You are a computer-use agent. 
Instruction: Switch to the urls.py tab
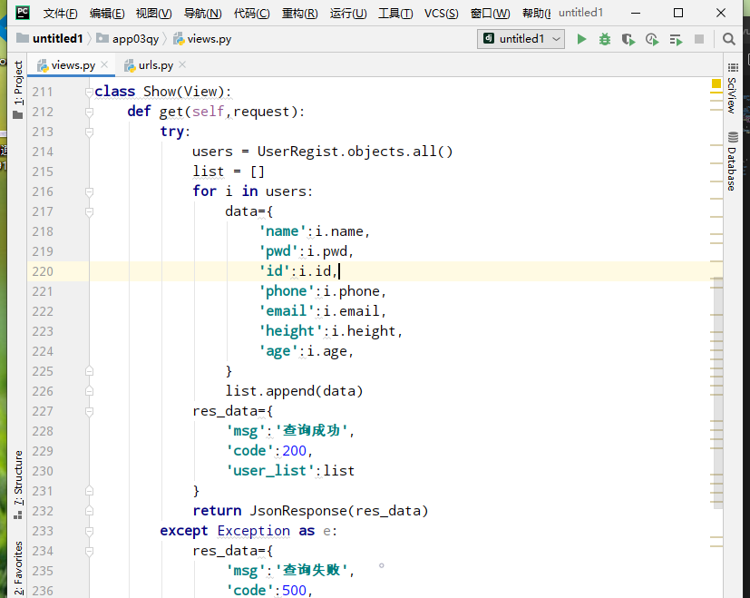pyautogui.click(x=155, y=65)
